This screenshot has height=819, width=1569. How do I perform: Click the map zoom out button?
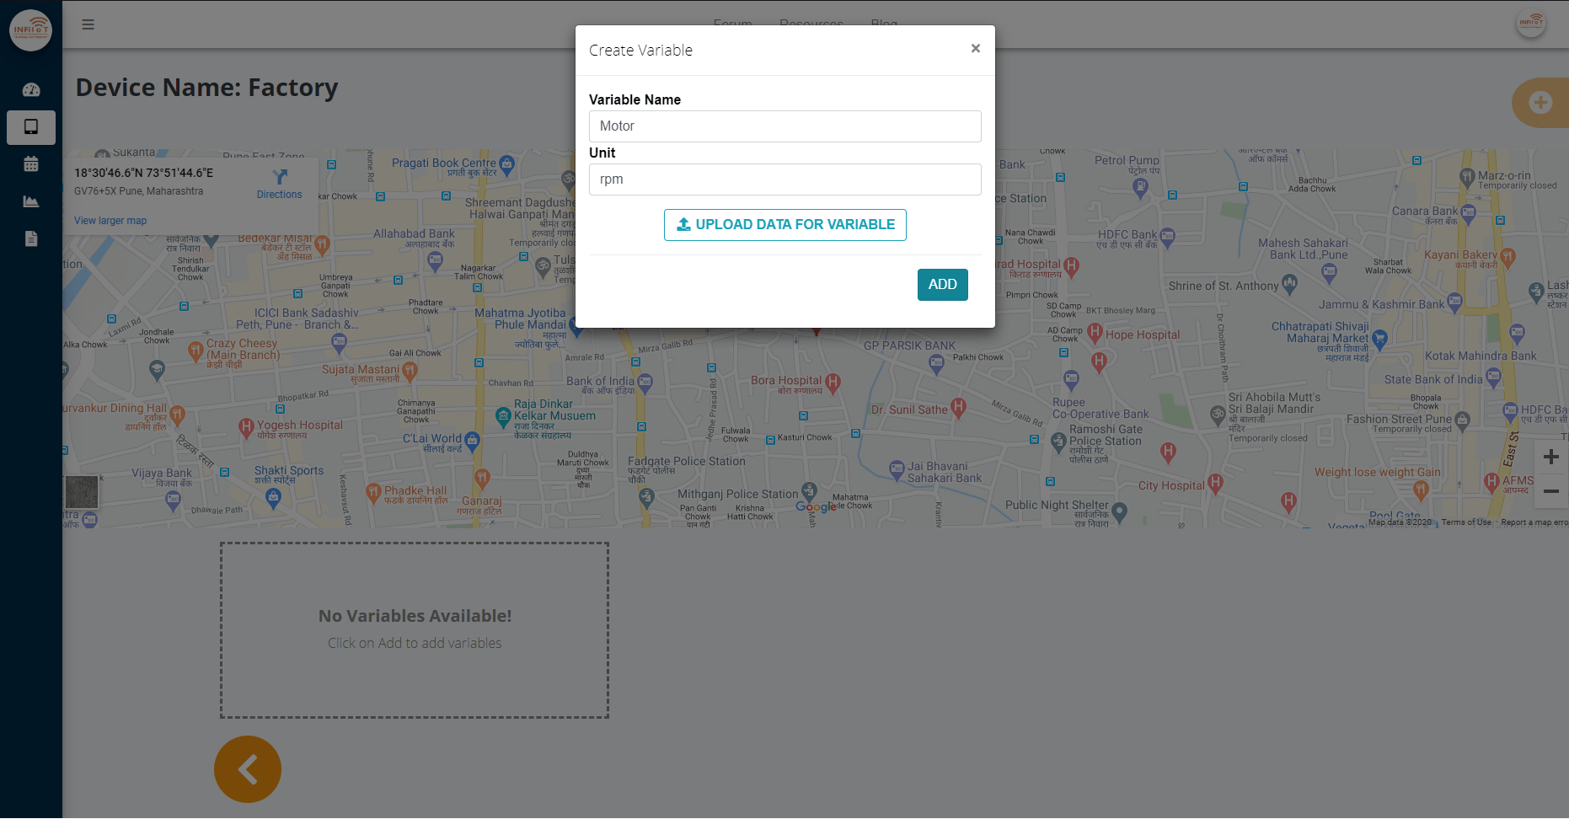[1550, 491]
